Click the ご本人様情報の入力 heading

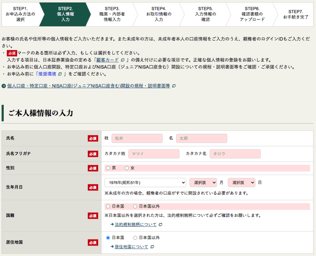point(40,113)
